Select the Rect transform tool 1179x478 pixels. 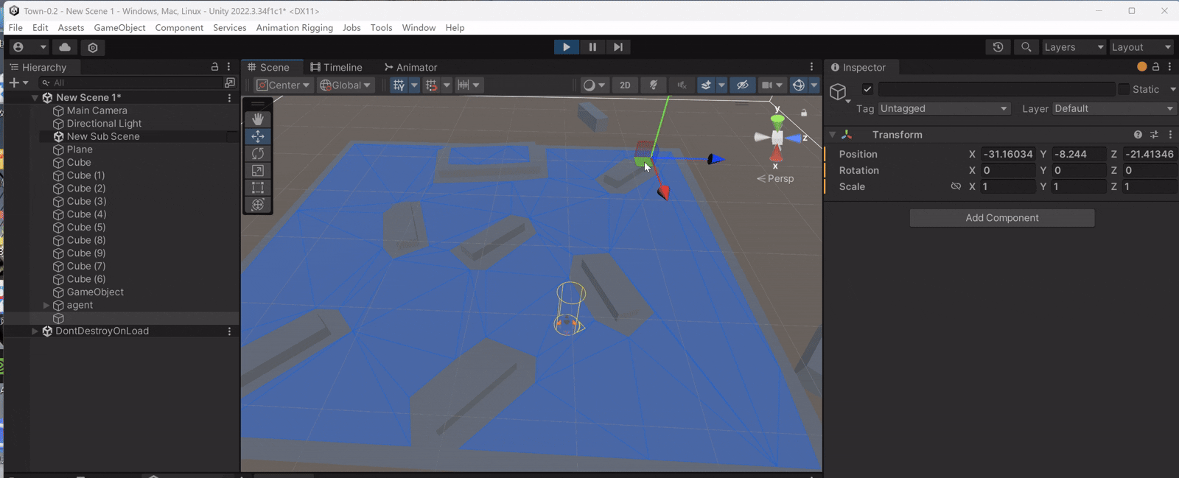pos(258,188)
